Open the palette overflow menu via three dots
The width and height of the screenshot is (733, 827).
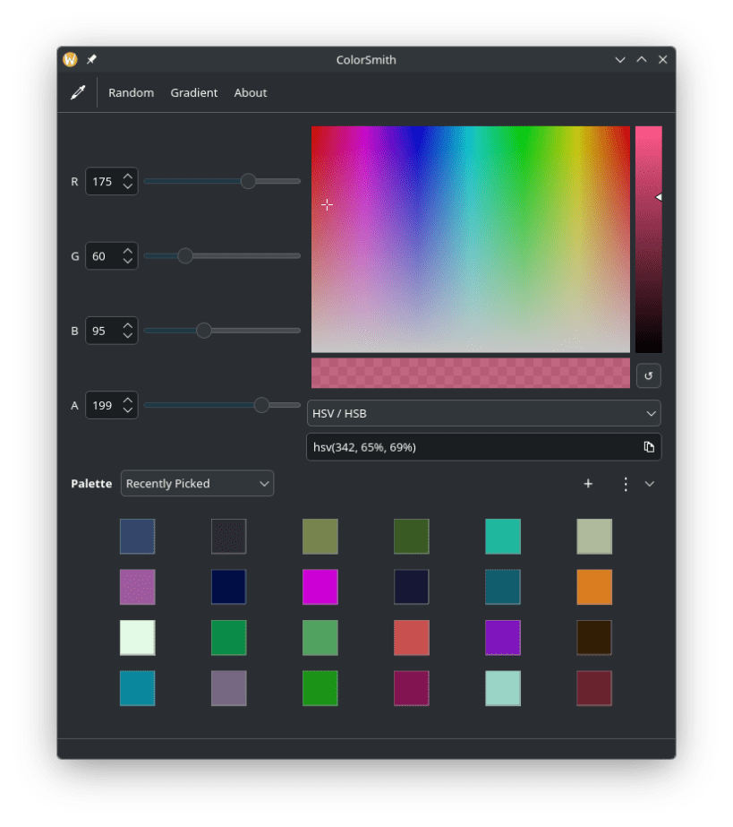[x=626, y=483]
